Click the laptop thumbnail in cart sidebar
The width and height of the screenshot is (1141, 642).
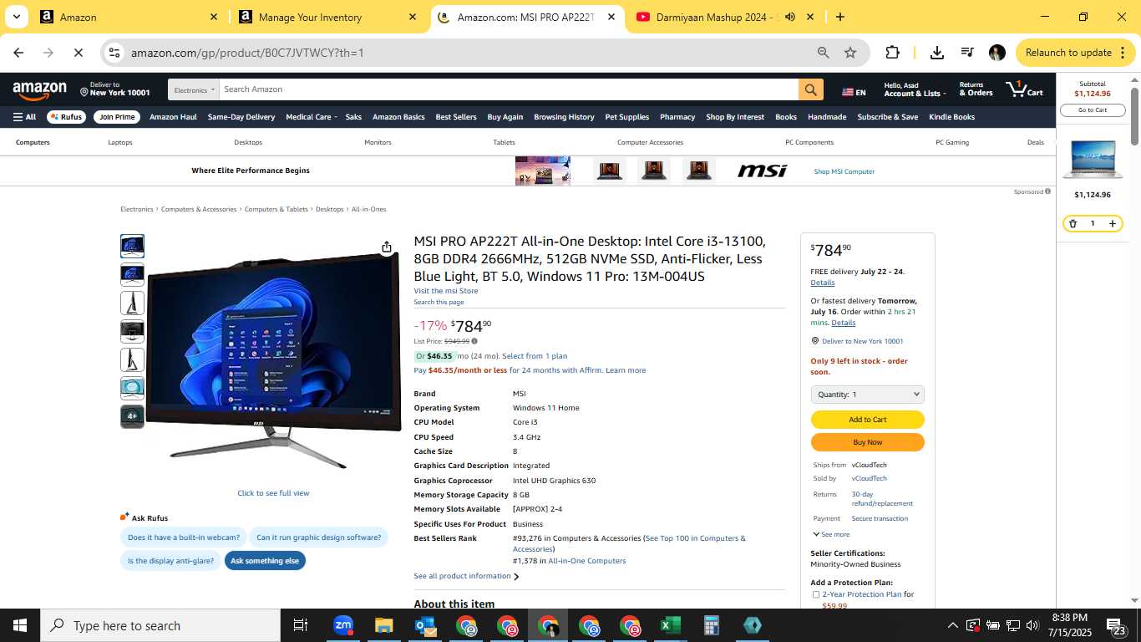(1092, 159)
